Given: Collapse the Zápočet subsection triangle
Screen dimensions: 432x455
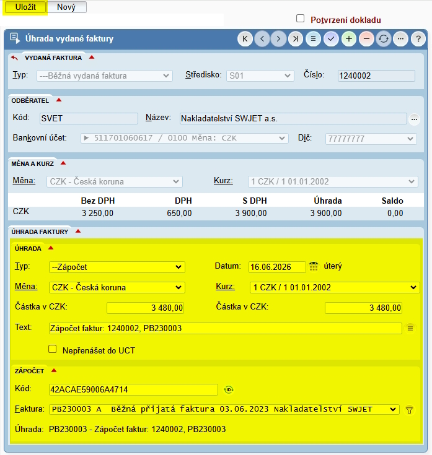Looking at the screenshot, I should [x=54, y=371].
